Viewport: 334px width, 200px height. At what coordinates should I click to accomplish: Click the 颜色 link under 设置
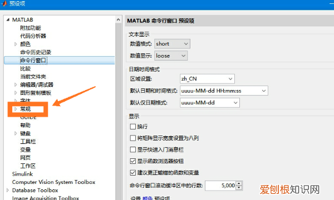tap(148, 198)
